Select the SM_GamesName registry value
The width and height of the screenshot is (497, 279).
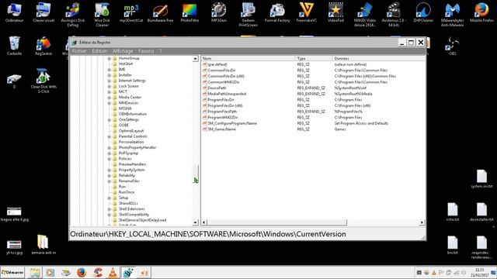tap(221, 129)
